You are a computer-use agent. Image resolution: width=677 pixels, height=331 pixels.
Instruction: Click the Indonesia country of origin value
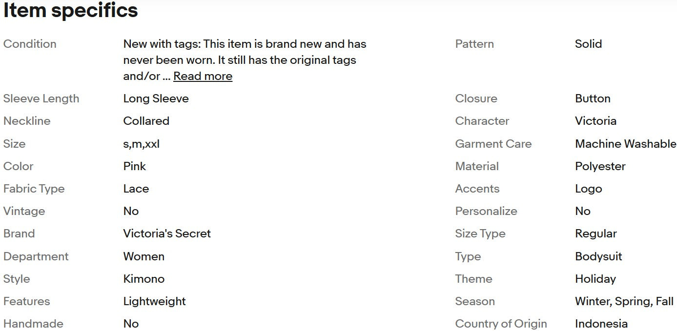pos(601,324)
